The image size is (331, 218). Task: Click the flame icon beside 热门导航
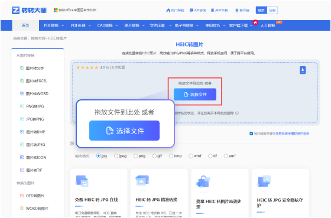pyautogui.click(x=168, y=11)
